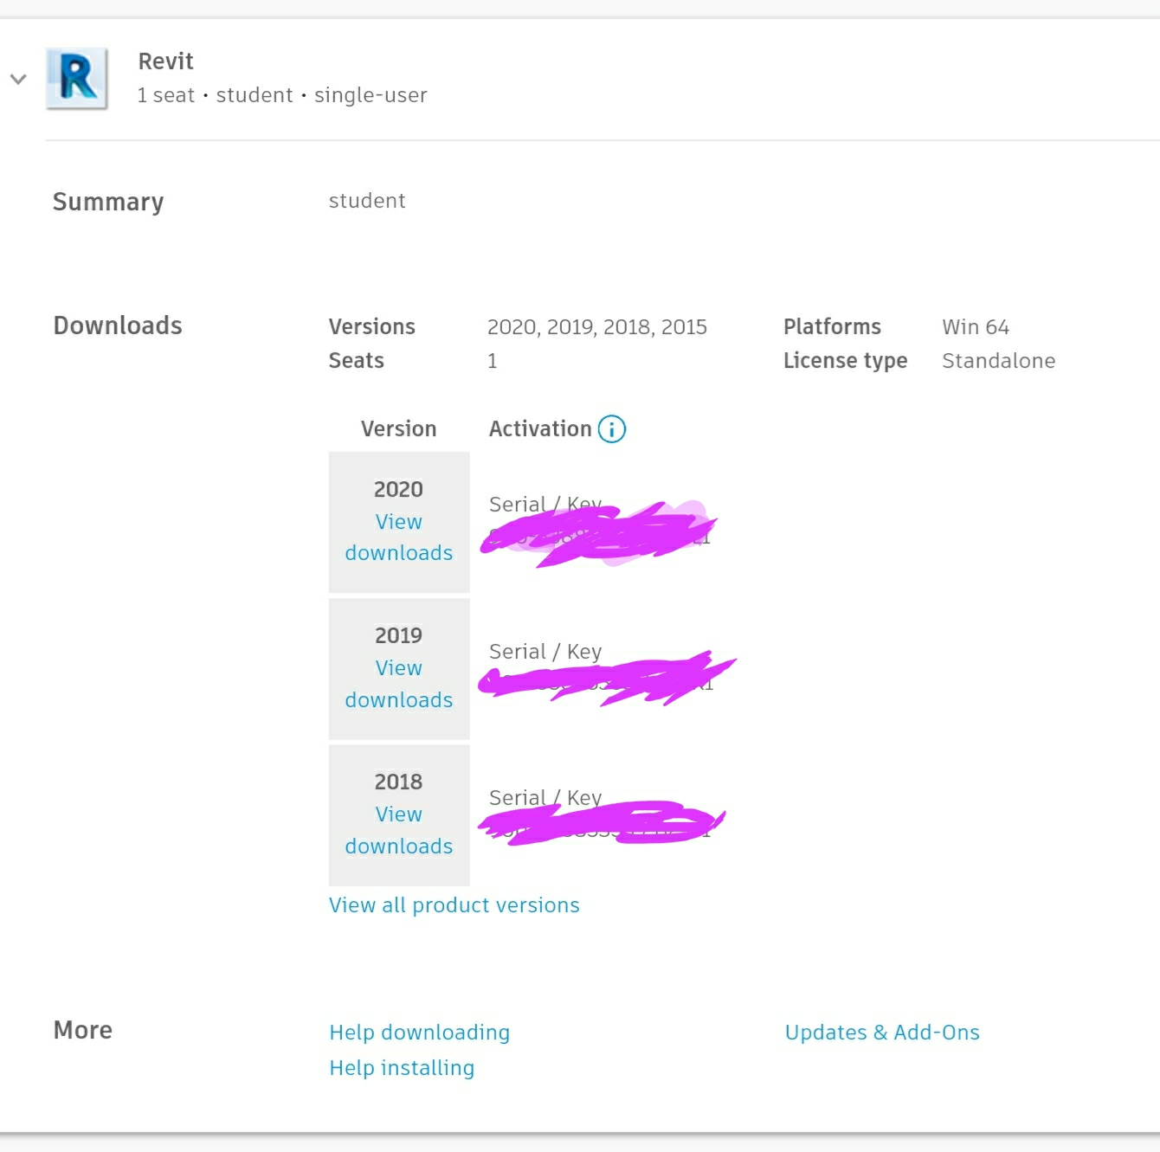Click the 'Serial / Key' label for 2019
The width and height of the screenshot is (1160, 1152).
point(545,652)
